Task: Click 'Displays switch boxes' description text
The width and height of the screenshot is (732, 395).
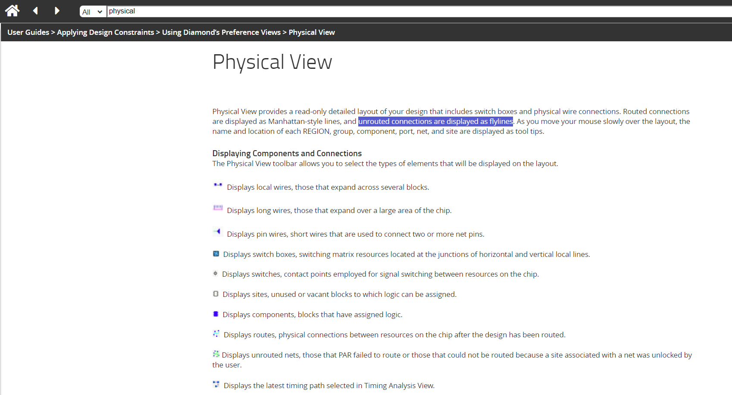Action: point(407,254)
